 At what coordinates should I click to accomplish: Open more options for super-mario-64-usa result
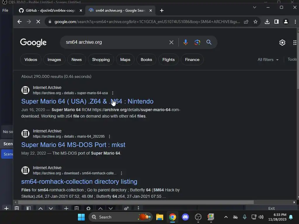click(113, 93)
